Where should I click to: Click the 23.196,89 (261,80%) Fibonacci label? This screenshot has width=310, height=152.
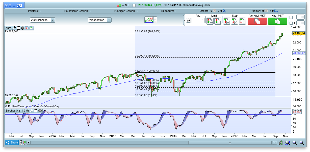pos(148,31)
